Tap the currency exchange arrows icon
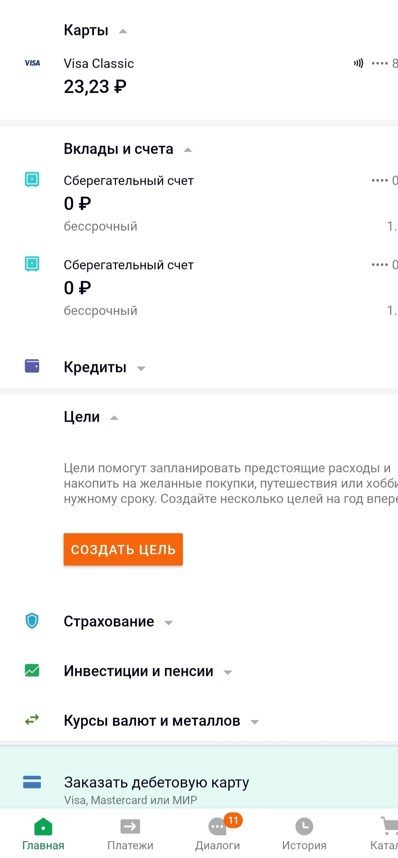The image size is (398, 858). tap(32, 719)
